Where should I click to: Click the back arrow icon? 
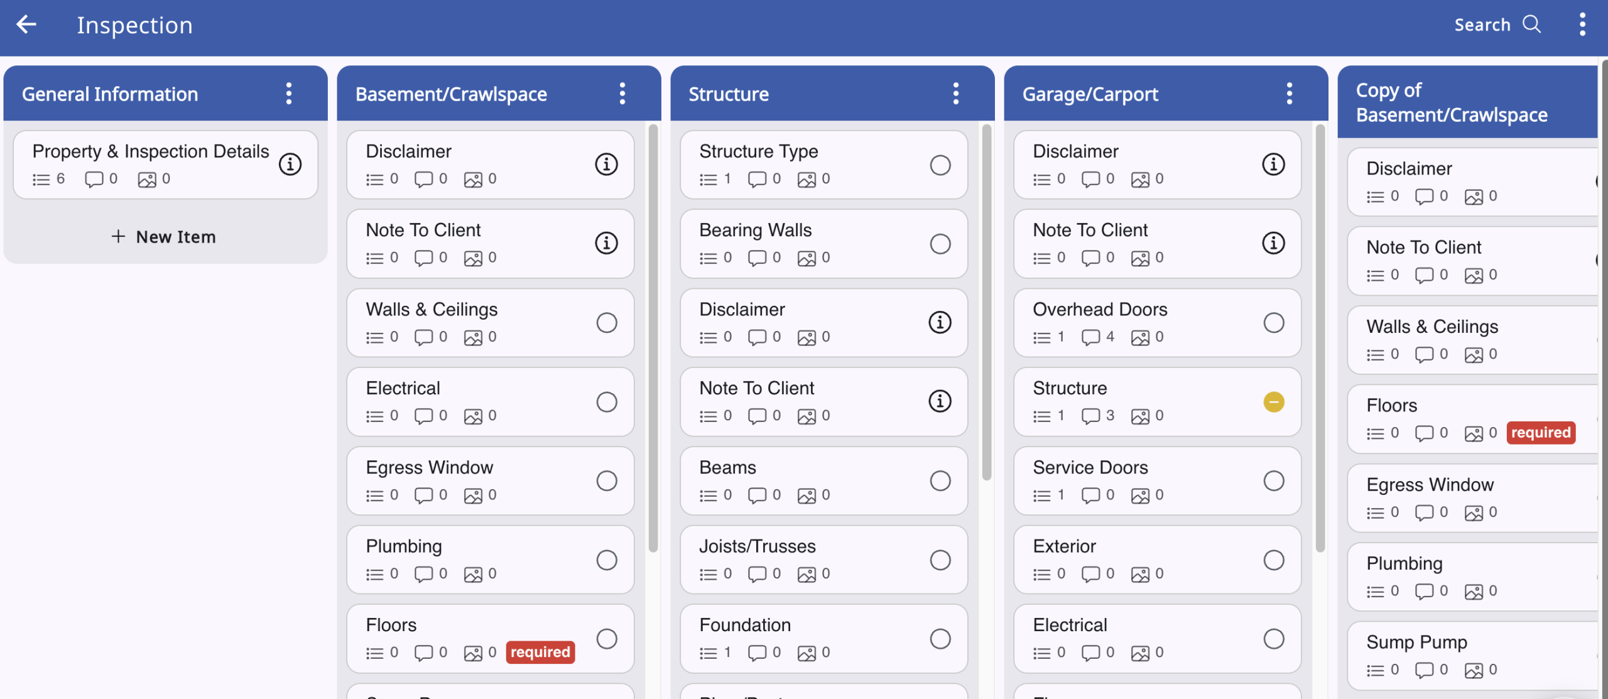pyautogui.click(x=26, y=25)
